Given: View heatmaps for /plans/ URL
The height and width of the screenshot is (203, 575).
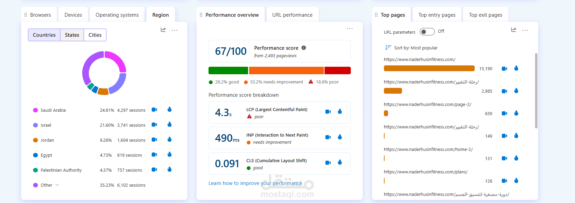Looking at the screenshot, I should 516,181.
